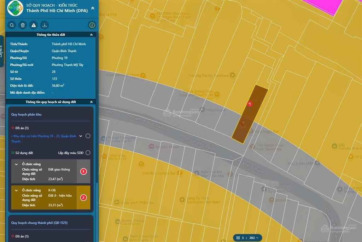The image size is (362, 242).
Task: Collapse the Thông tin thửa đất section
Action: click(x=92, y=35)
